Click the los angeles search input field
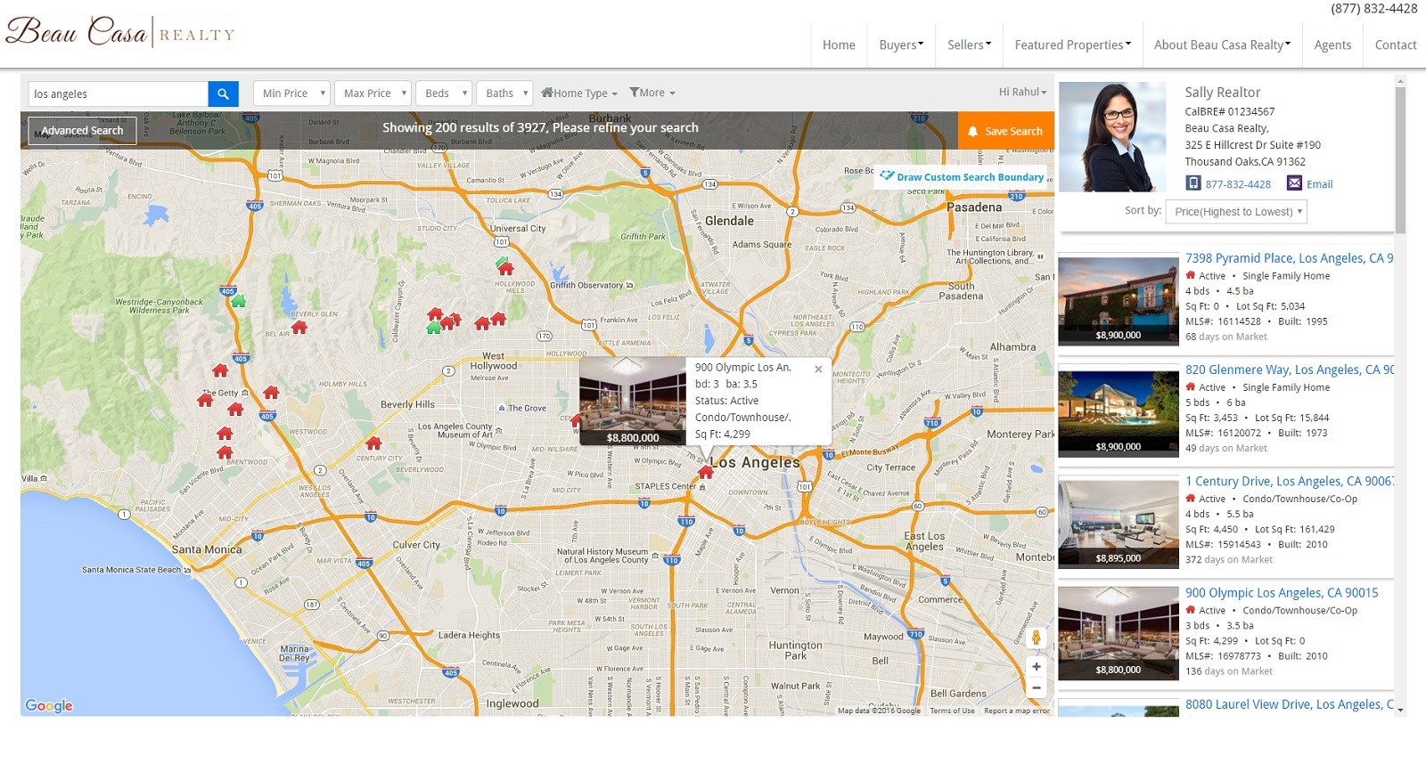1426x780 pixels. pyautogui.click(x=119, y=93)
